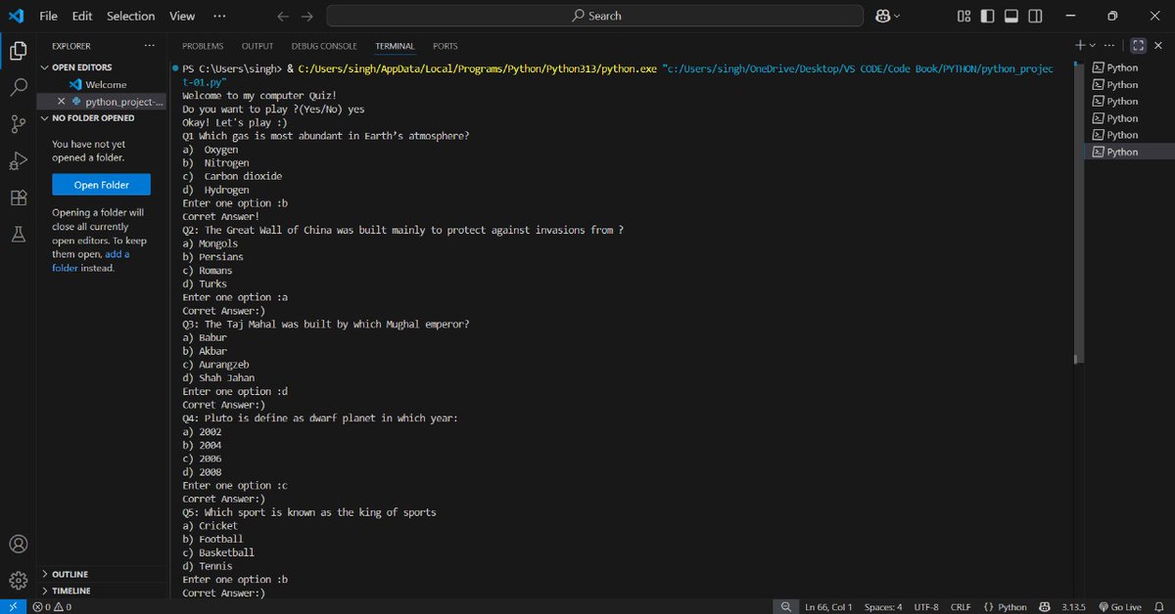The height and width of the screenshot is (614, 1175).
Task: Switch to the Debug Console tab
Action: [x=324, y=46]
